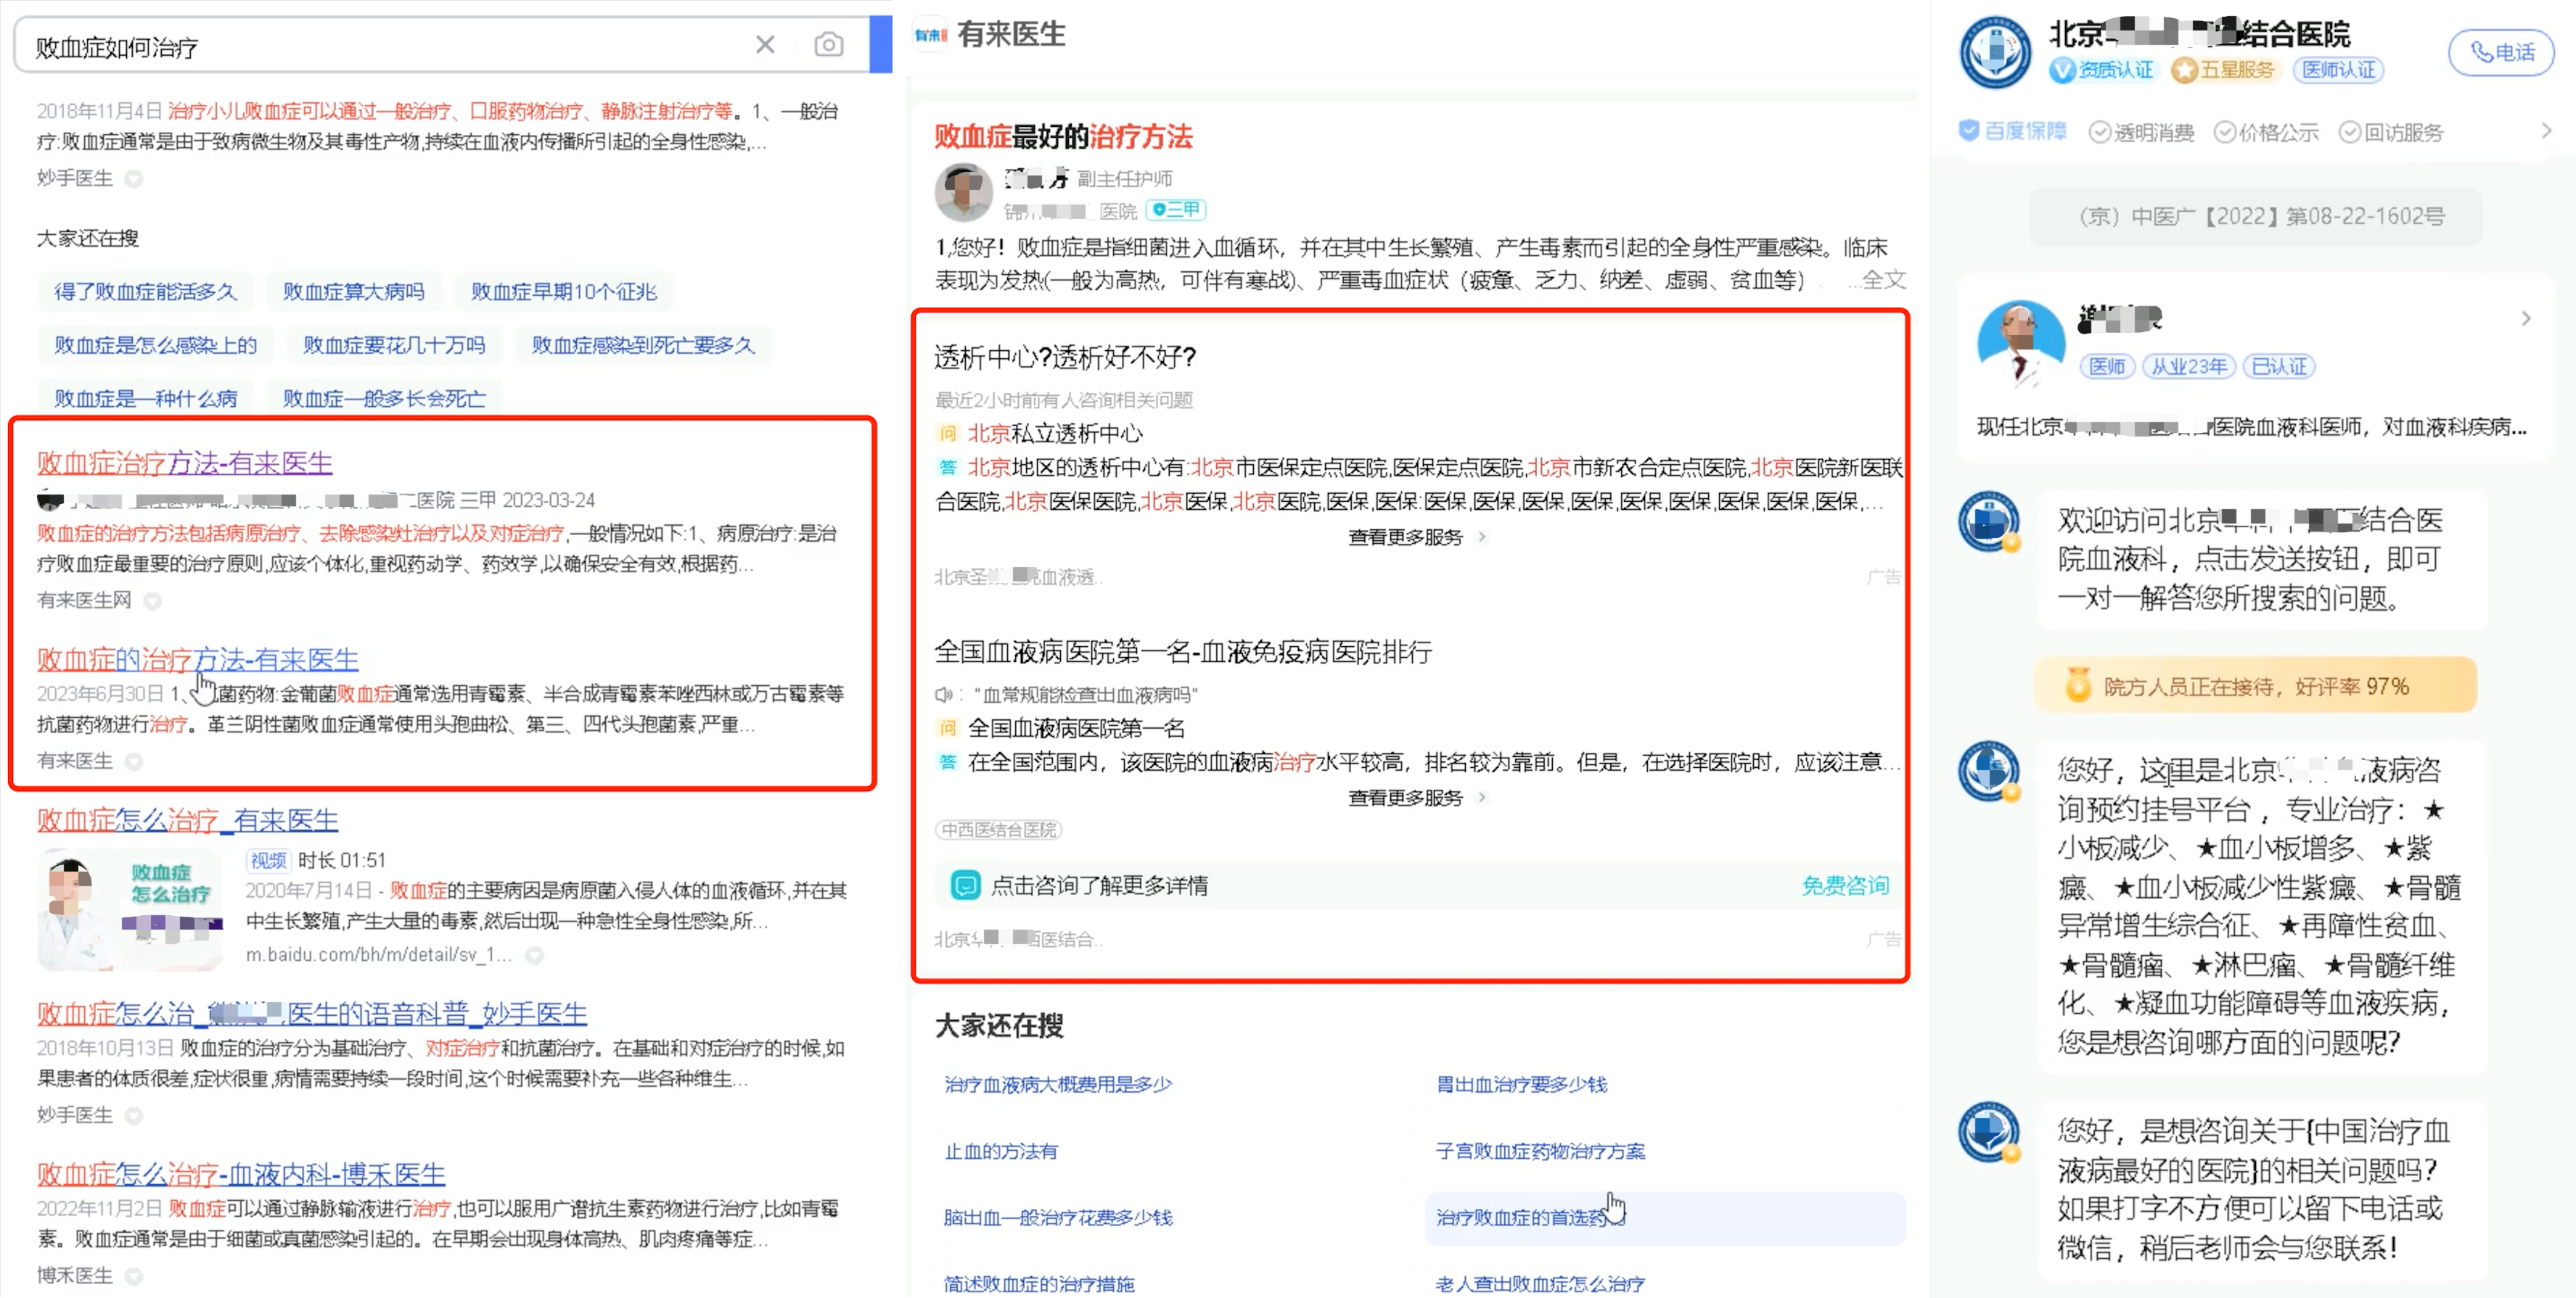The image size is (2576, 1298).
Task: Expand service guarantees row chevron
Action: tap(2546, 131)
